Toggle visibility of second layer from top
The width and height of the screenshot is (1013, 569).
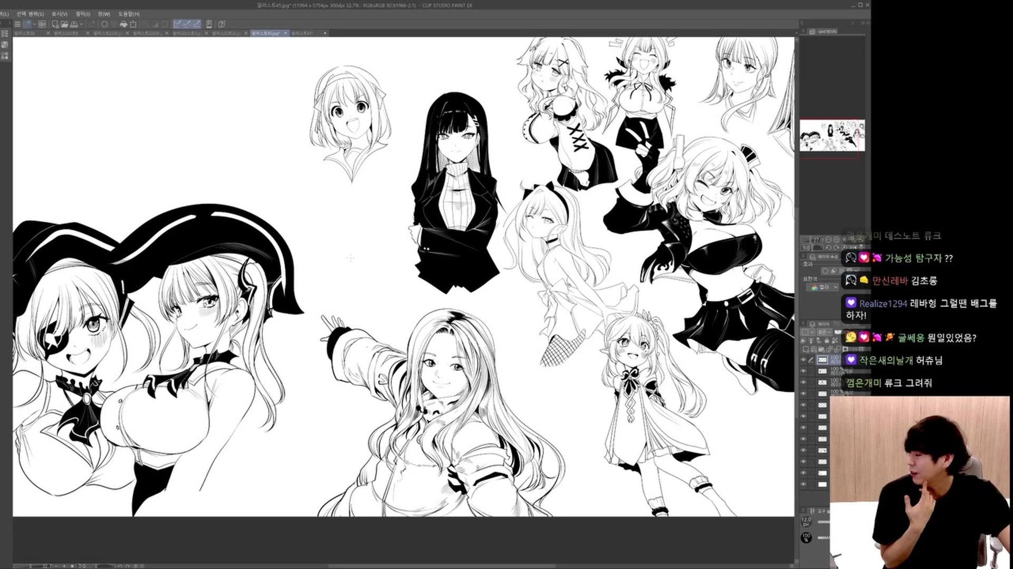[803, 371]
